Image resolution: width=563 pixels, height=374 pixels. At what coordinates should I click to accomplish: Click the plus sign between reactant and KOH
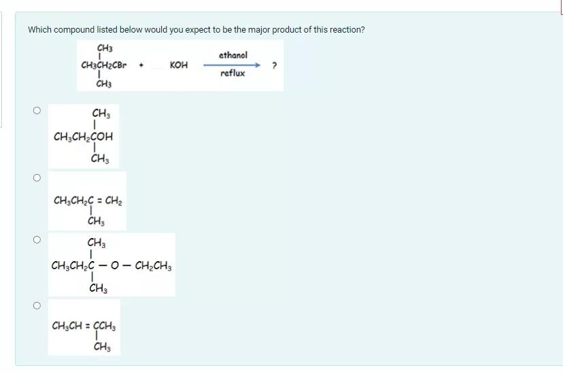(x=141, y=65)
